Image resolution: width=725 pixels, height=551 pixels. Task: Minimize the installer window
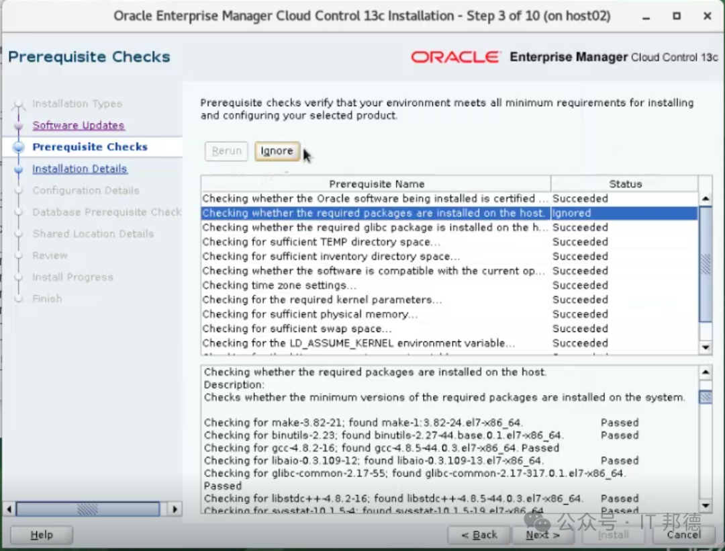646,16
